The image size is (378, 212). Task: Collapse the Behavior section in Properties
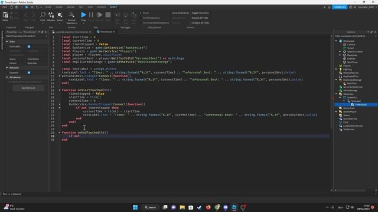click(7, 68)
